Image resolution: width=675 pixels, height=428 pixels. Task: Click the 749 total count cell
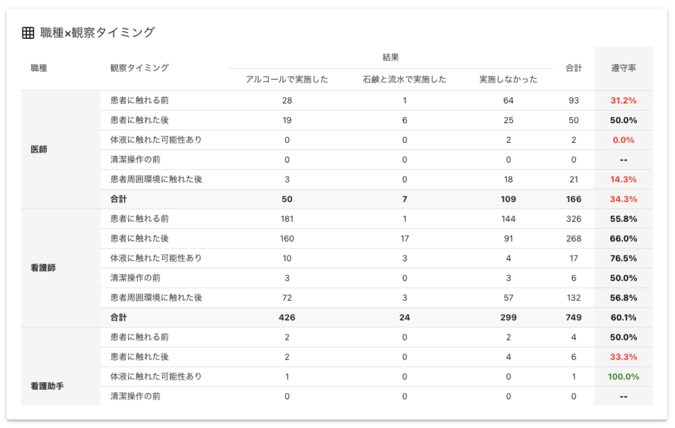click(573, 317)
